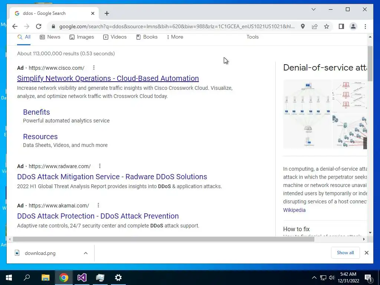Click the scroll right arrow at page bottom
The width and height of the screenshot is (380, 285).
[364, 239]
